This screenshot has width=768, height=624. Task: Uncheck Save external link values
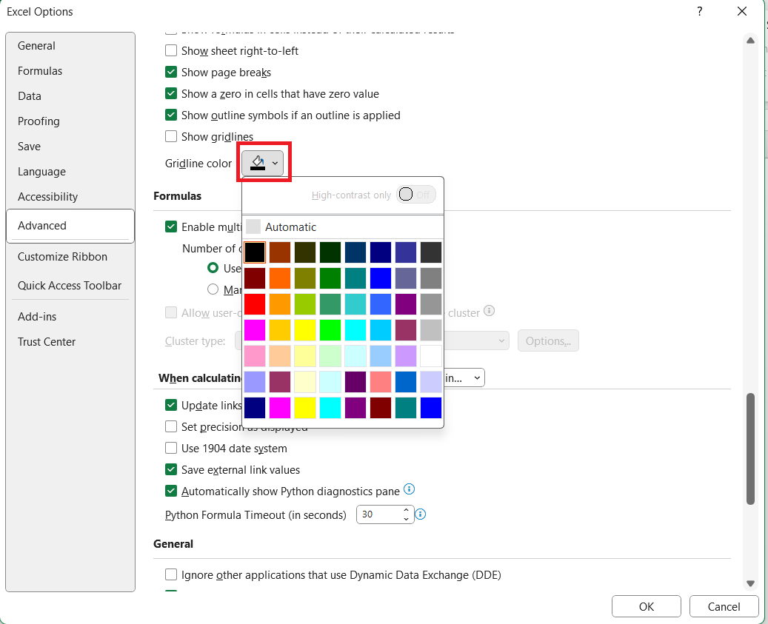click(171, 470)
